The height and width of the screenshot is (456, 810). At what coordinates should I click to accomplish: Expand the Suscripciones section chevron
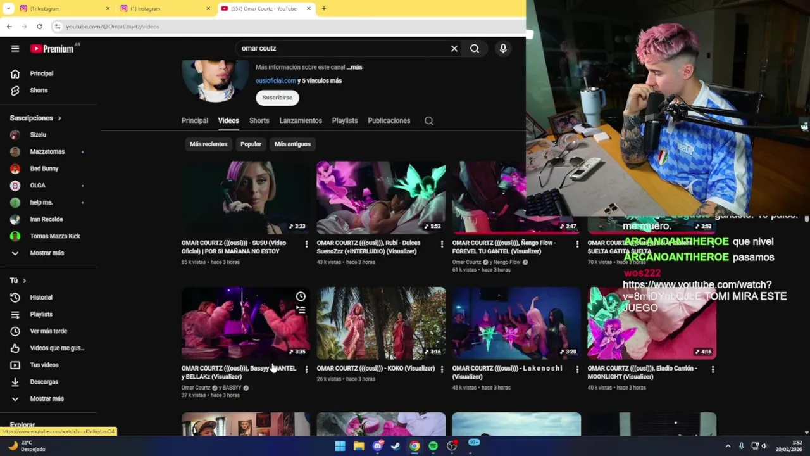[59, 118]
